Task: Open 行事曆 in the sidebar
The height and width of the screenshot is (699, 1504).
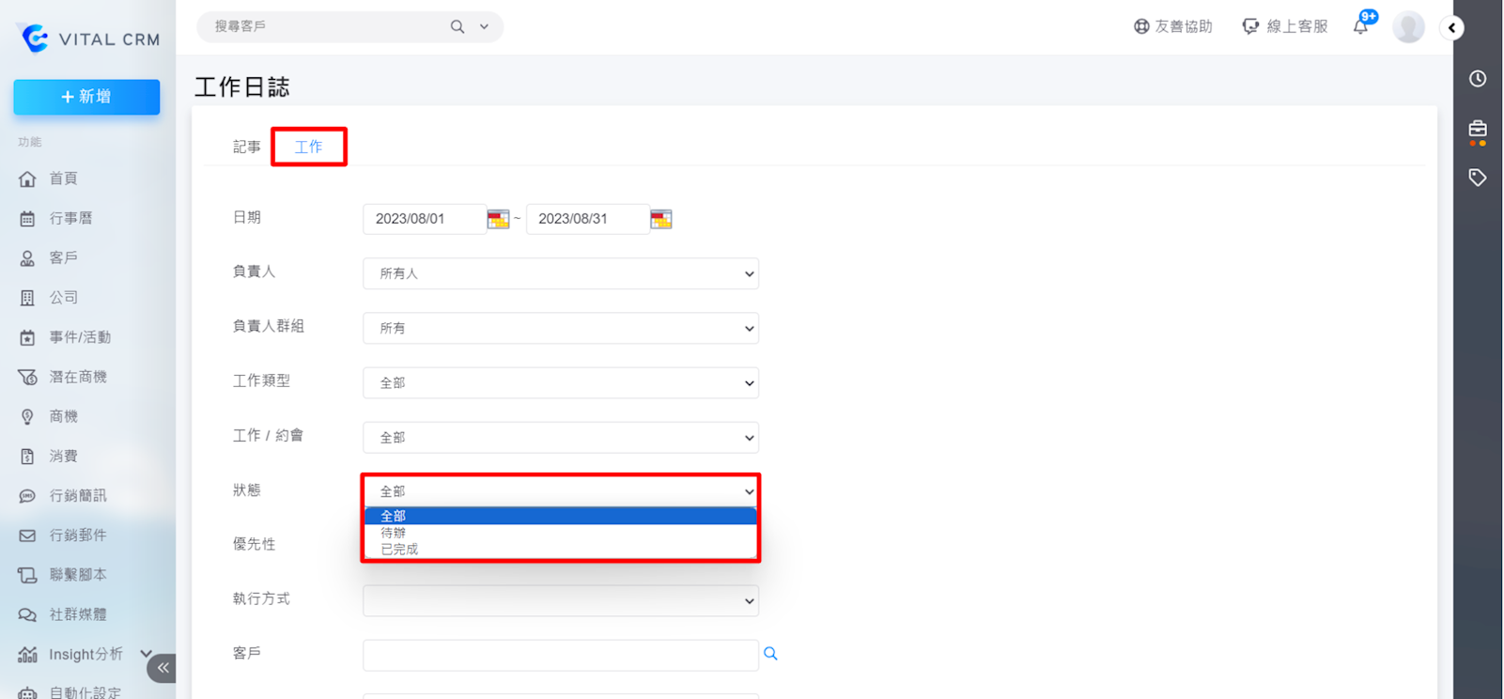Action: [x=70, y=218]
